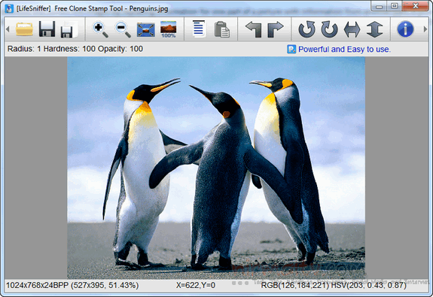Open the blue info About icon
Screen dimensions: 433x297
(x=405, y=29)
